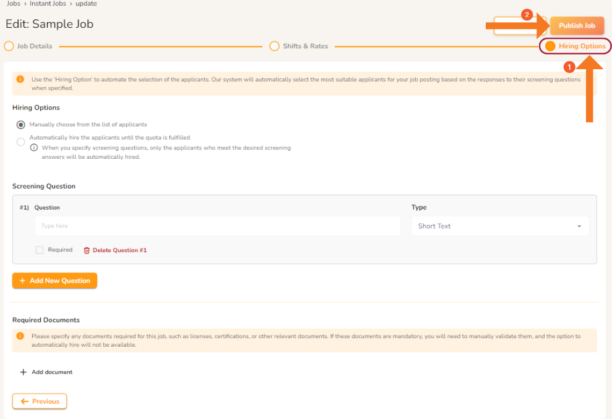
Task: Click the info icon under auto-hire option
Action: (34, 148)
